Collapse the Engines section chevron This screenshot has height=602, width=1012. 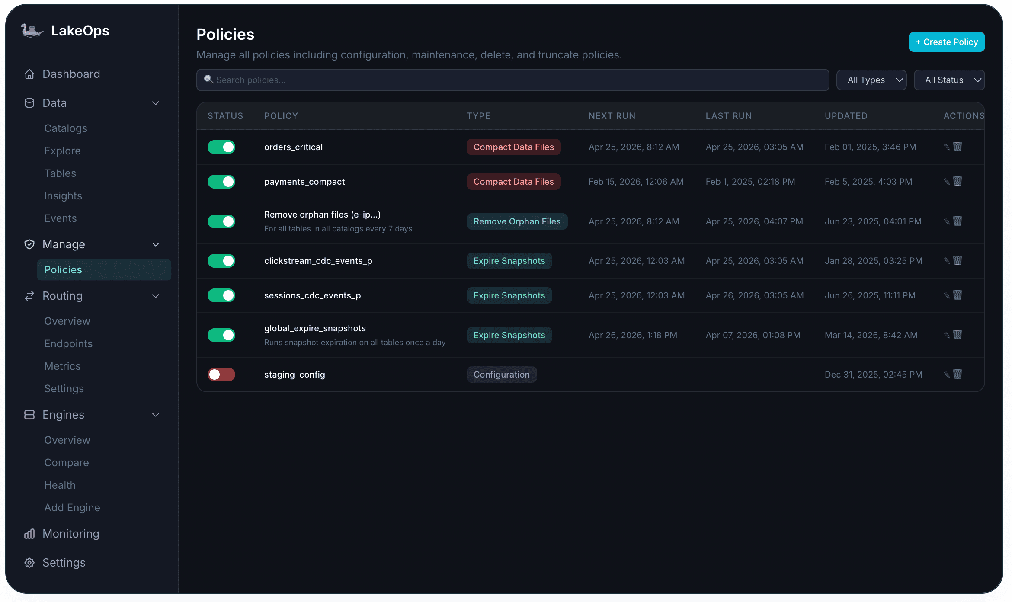tap(156, 415)
